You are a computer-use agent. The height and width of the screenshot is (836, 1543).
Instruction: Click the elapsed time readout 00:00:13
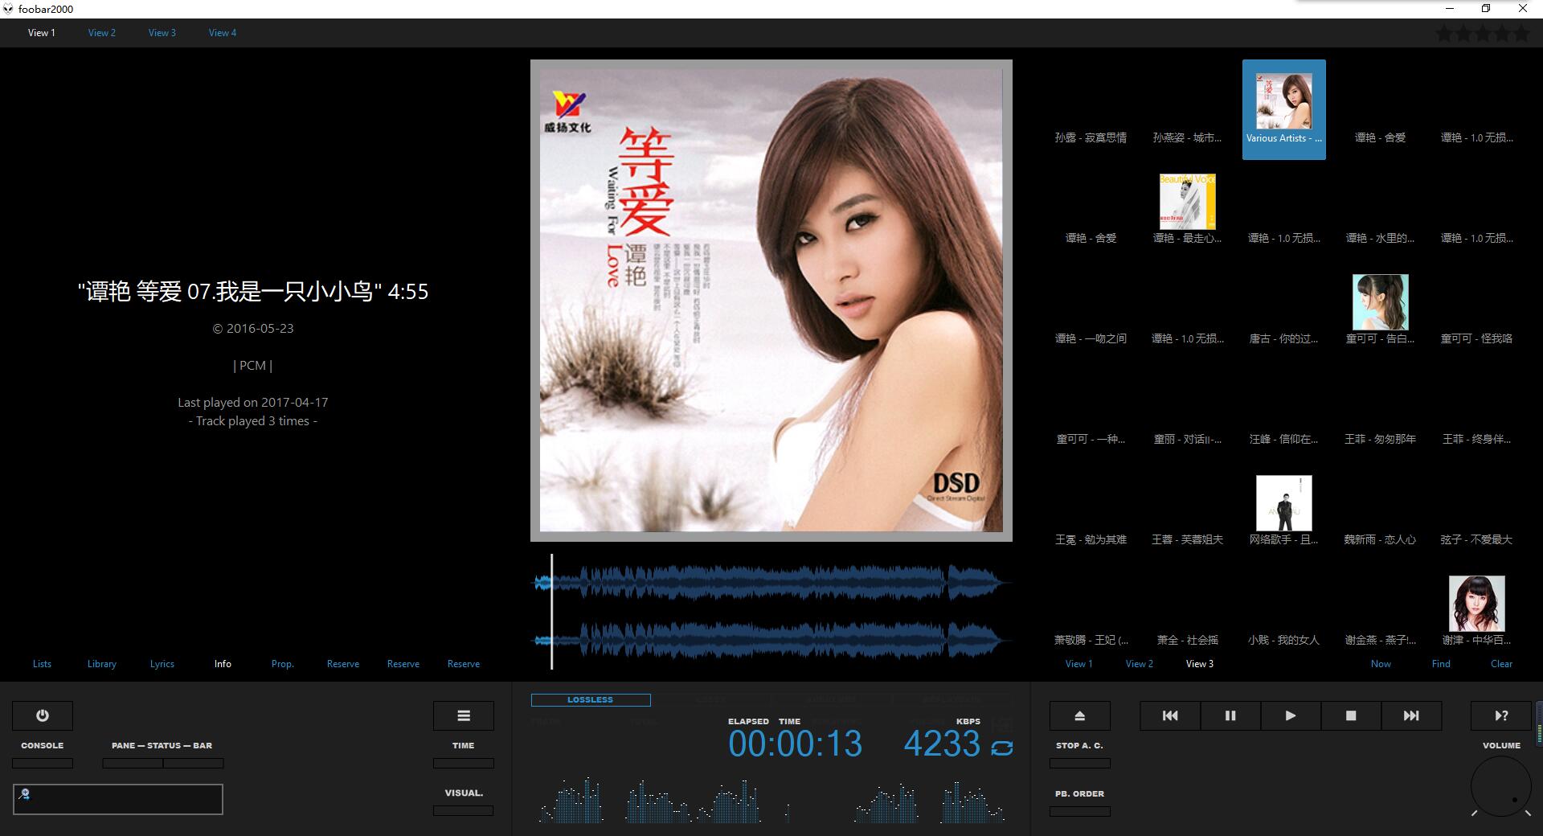coord(796,744)
